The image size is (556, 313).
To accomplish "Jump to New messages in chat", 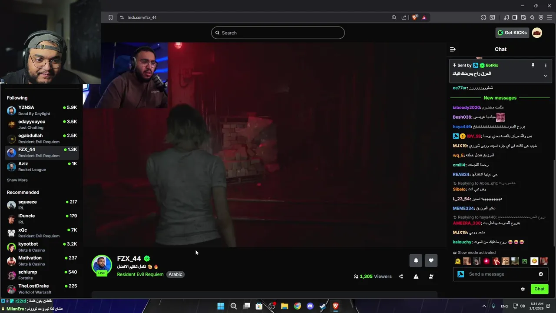I will [500, 98].
